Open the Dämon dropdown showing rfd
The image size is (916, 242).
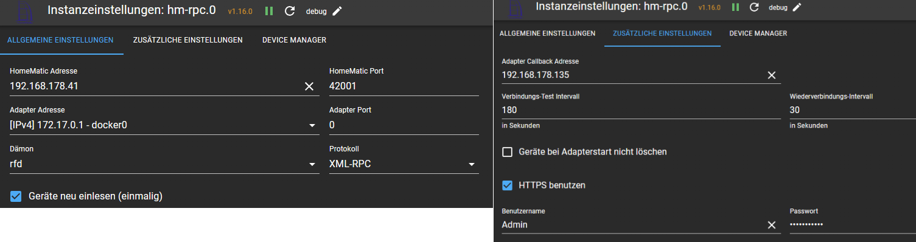pyautogui.click(x=164, y=164)
